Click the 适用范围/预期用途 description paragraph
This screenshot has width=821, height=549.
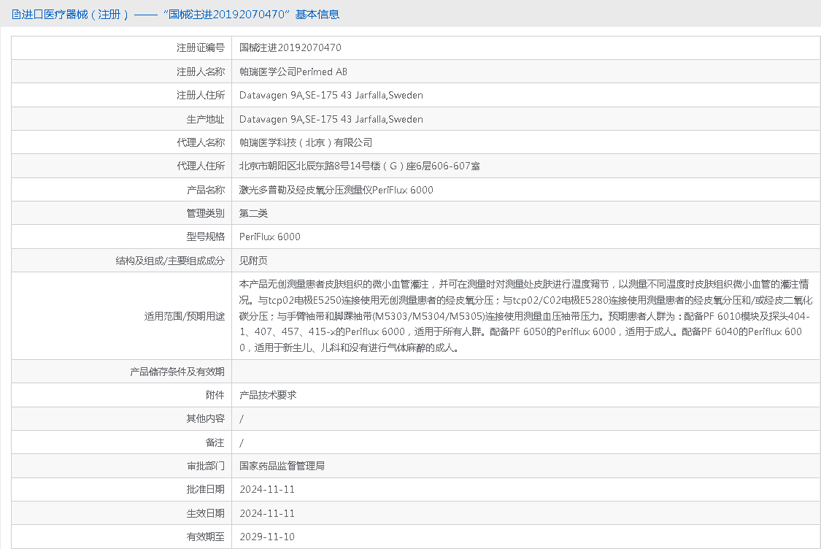click(524, 316)
